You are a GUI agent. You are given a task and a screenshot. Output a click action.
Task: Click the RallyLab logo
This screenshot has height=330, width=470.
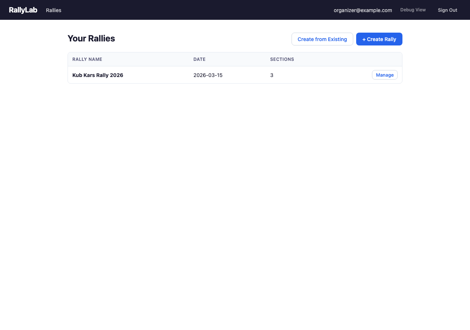(23, 10)
